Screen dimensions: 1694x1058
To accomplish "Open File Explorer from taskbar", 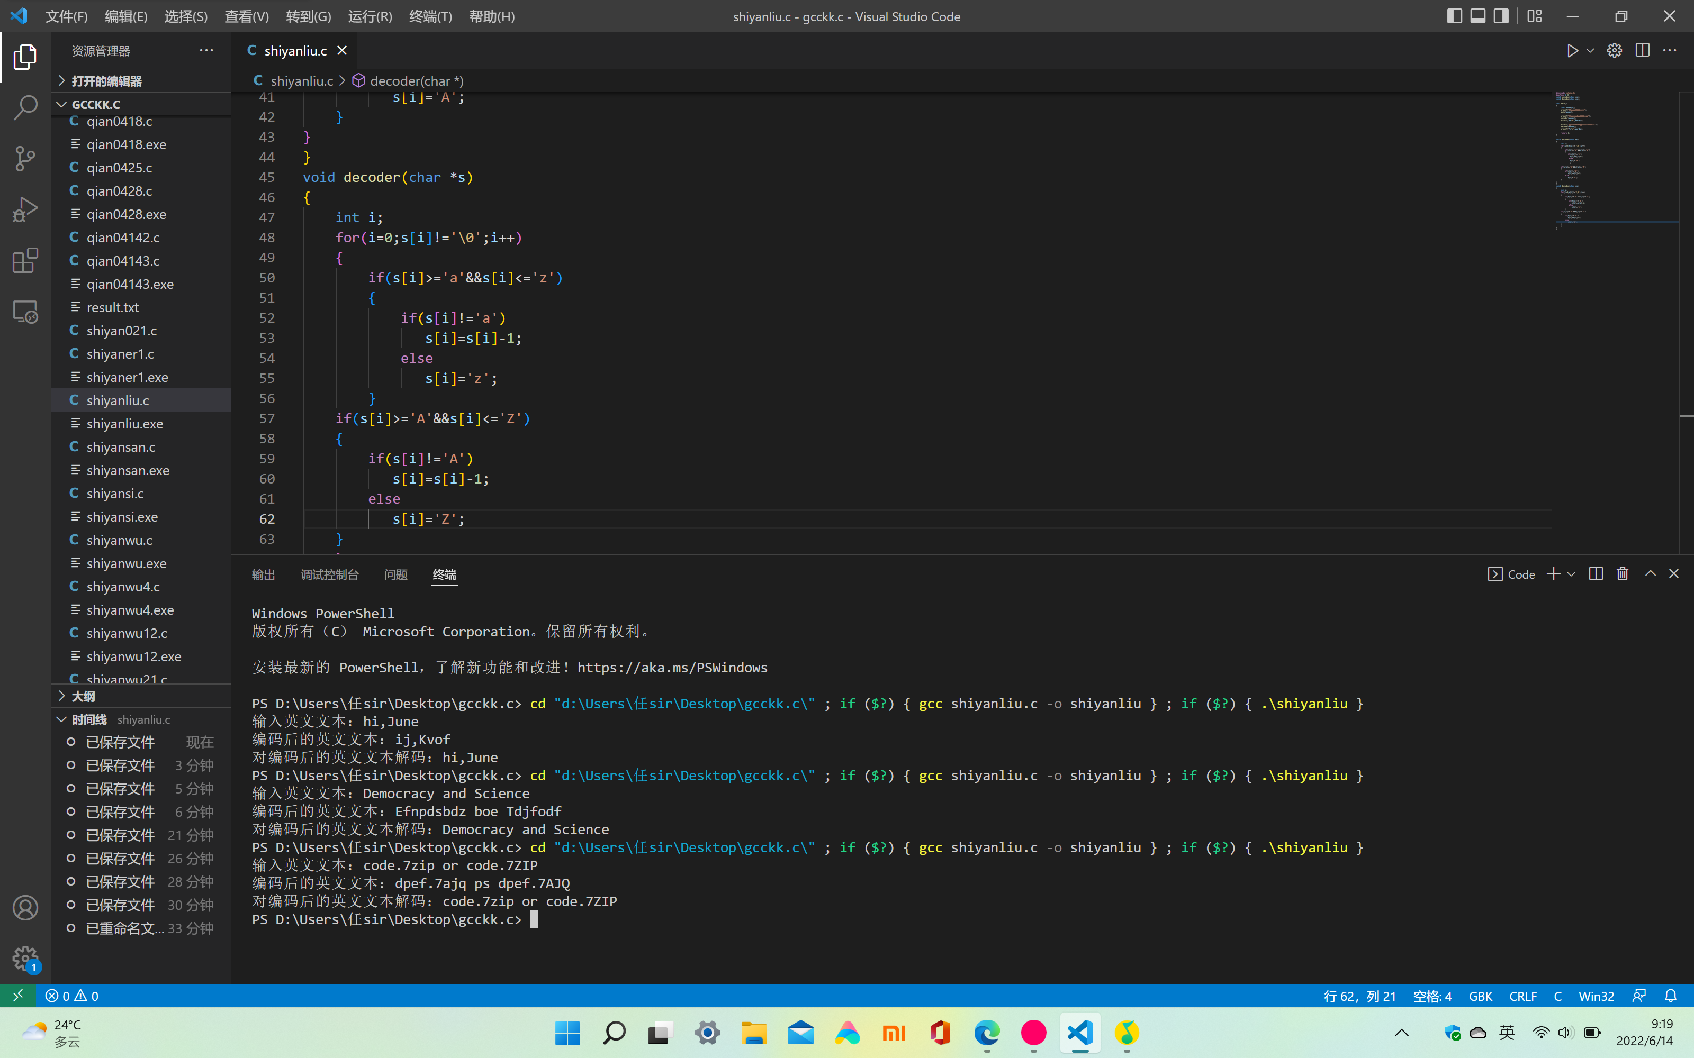I will pyautogui.click(x=754, y=1033).
